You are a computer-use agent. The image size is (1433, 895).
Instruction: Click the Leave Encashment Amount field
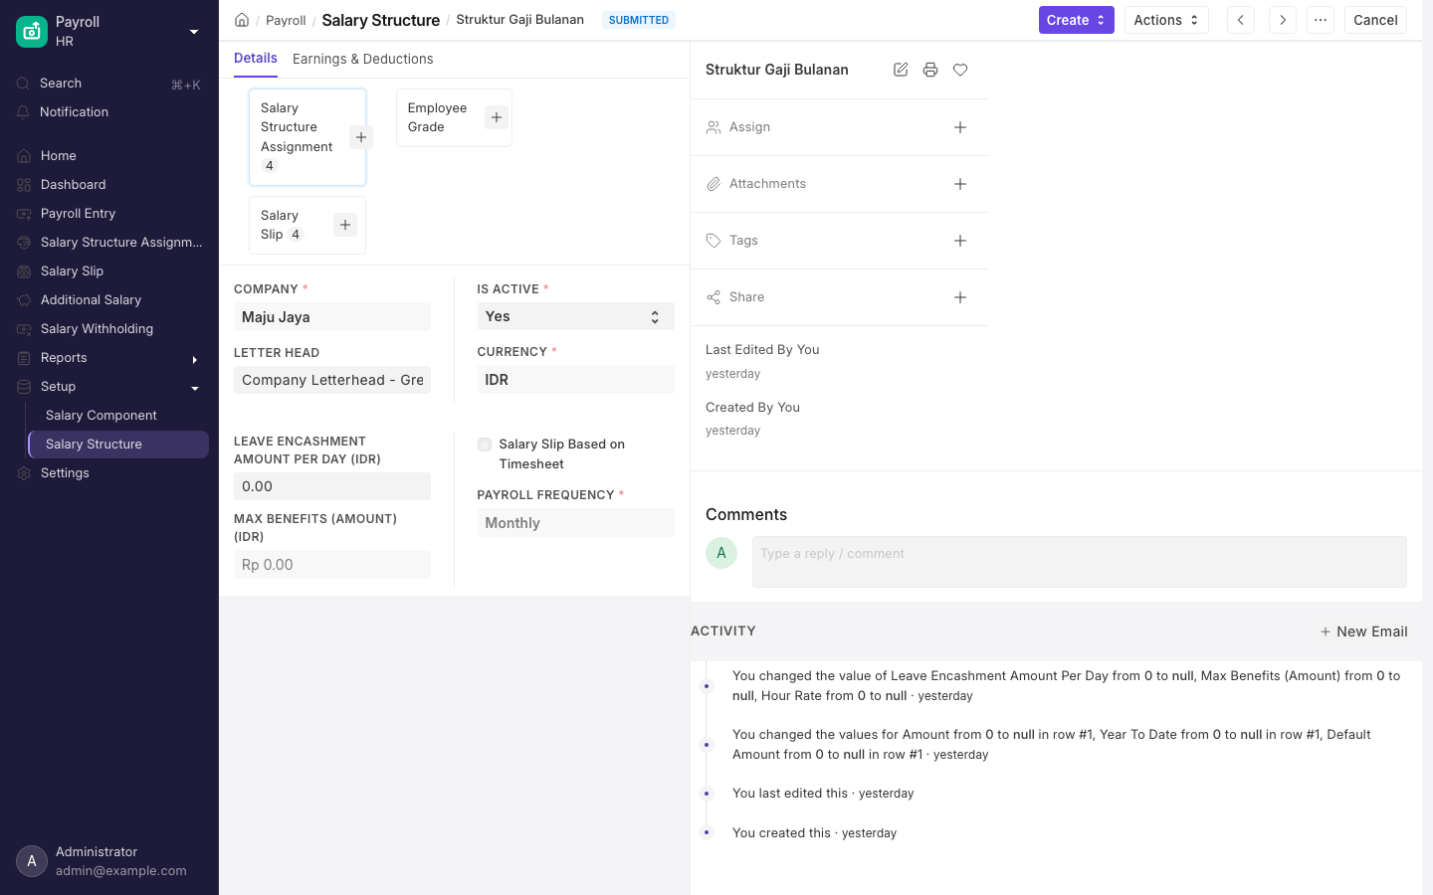(x=332, y=486)
